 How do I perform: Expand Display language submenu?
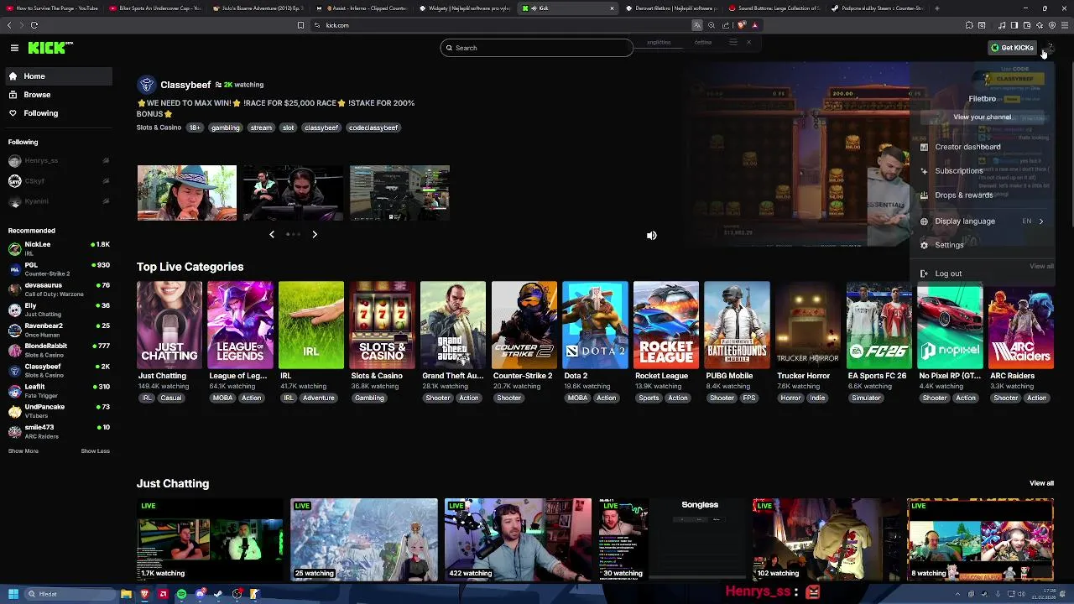tap(982, 221)
